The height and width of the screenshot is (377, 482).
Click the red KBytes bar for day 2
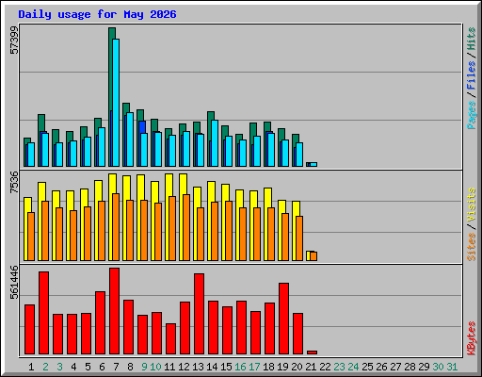pyautogui.click(x=43, y=313)
